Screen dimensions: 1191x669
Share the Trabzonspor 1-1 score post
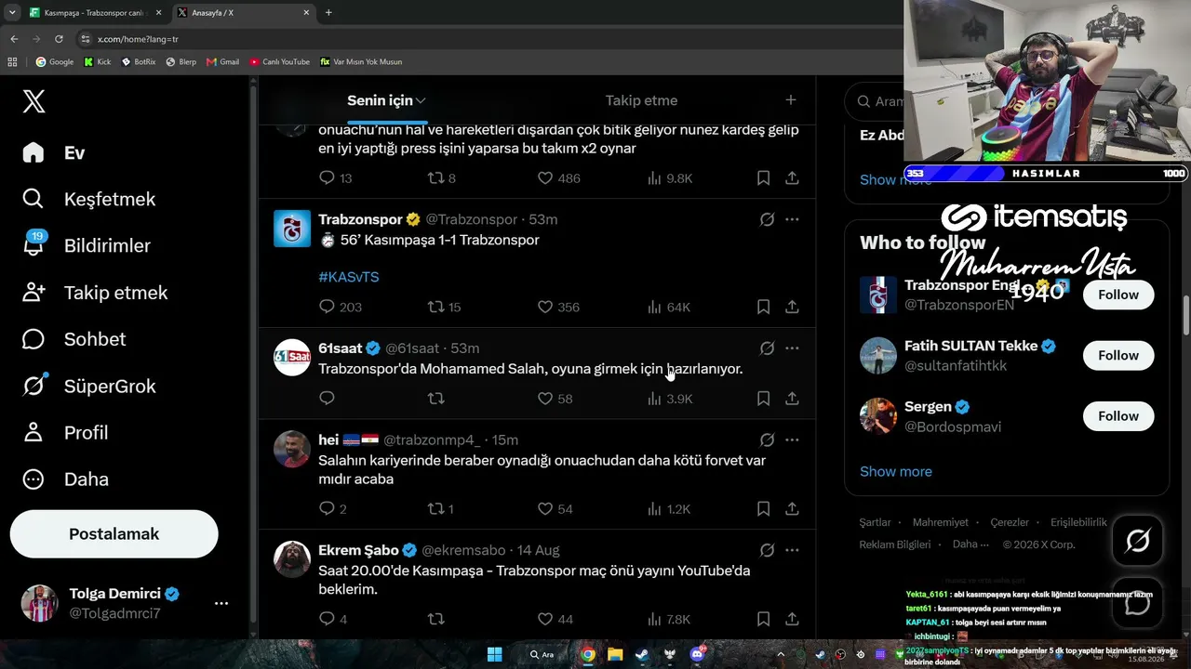point(792,307)
